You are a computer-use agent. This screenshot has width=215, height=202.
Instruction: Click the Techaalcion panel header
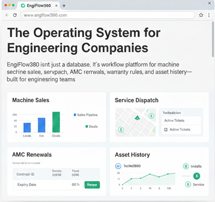(x=171, y=113)
